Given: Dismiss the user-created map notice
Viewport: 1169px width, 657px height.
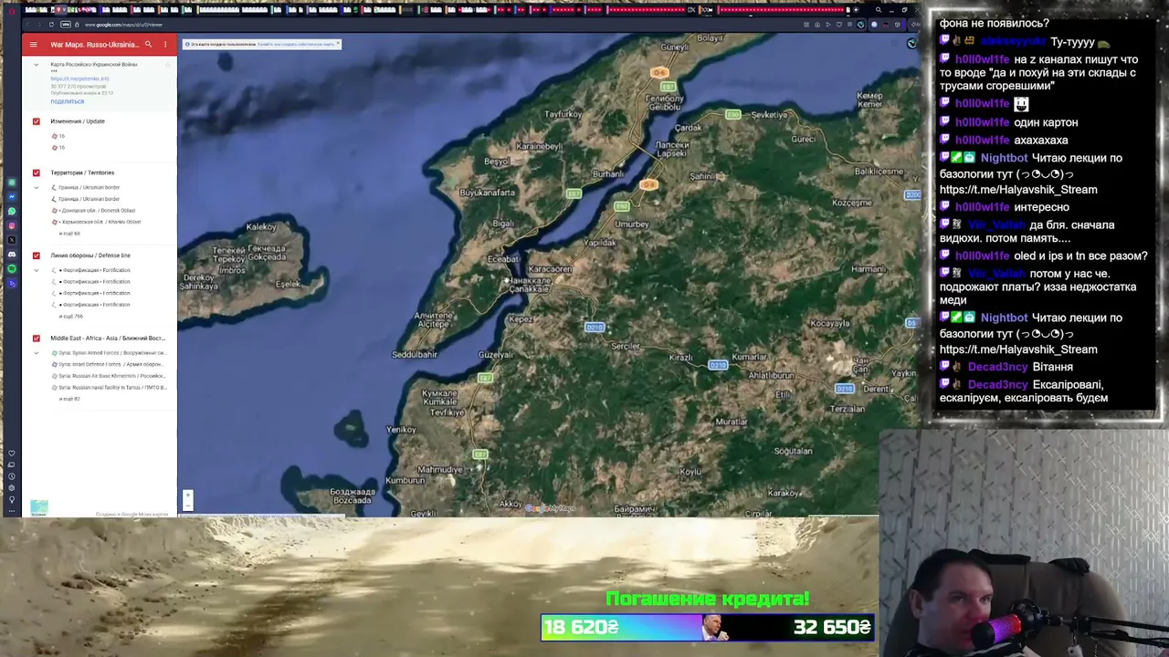Looking at the screenshot, I should click(x=338, y=44).
